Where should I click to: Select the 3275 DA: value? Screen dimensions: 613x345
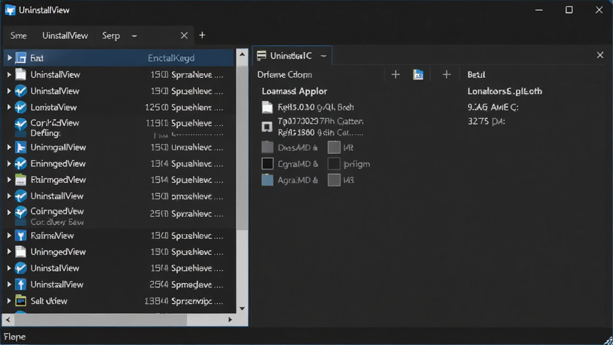[486, 121]
